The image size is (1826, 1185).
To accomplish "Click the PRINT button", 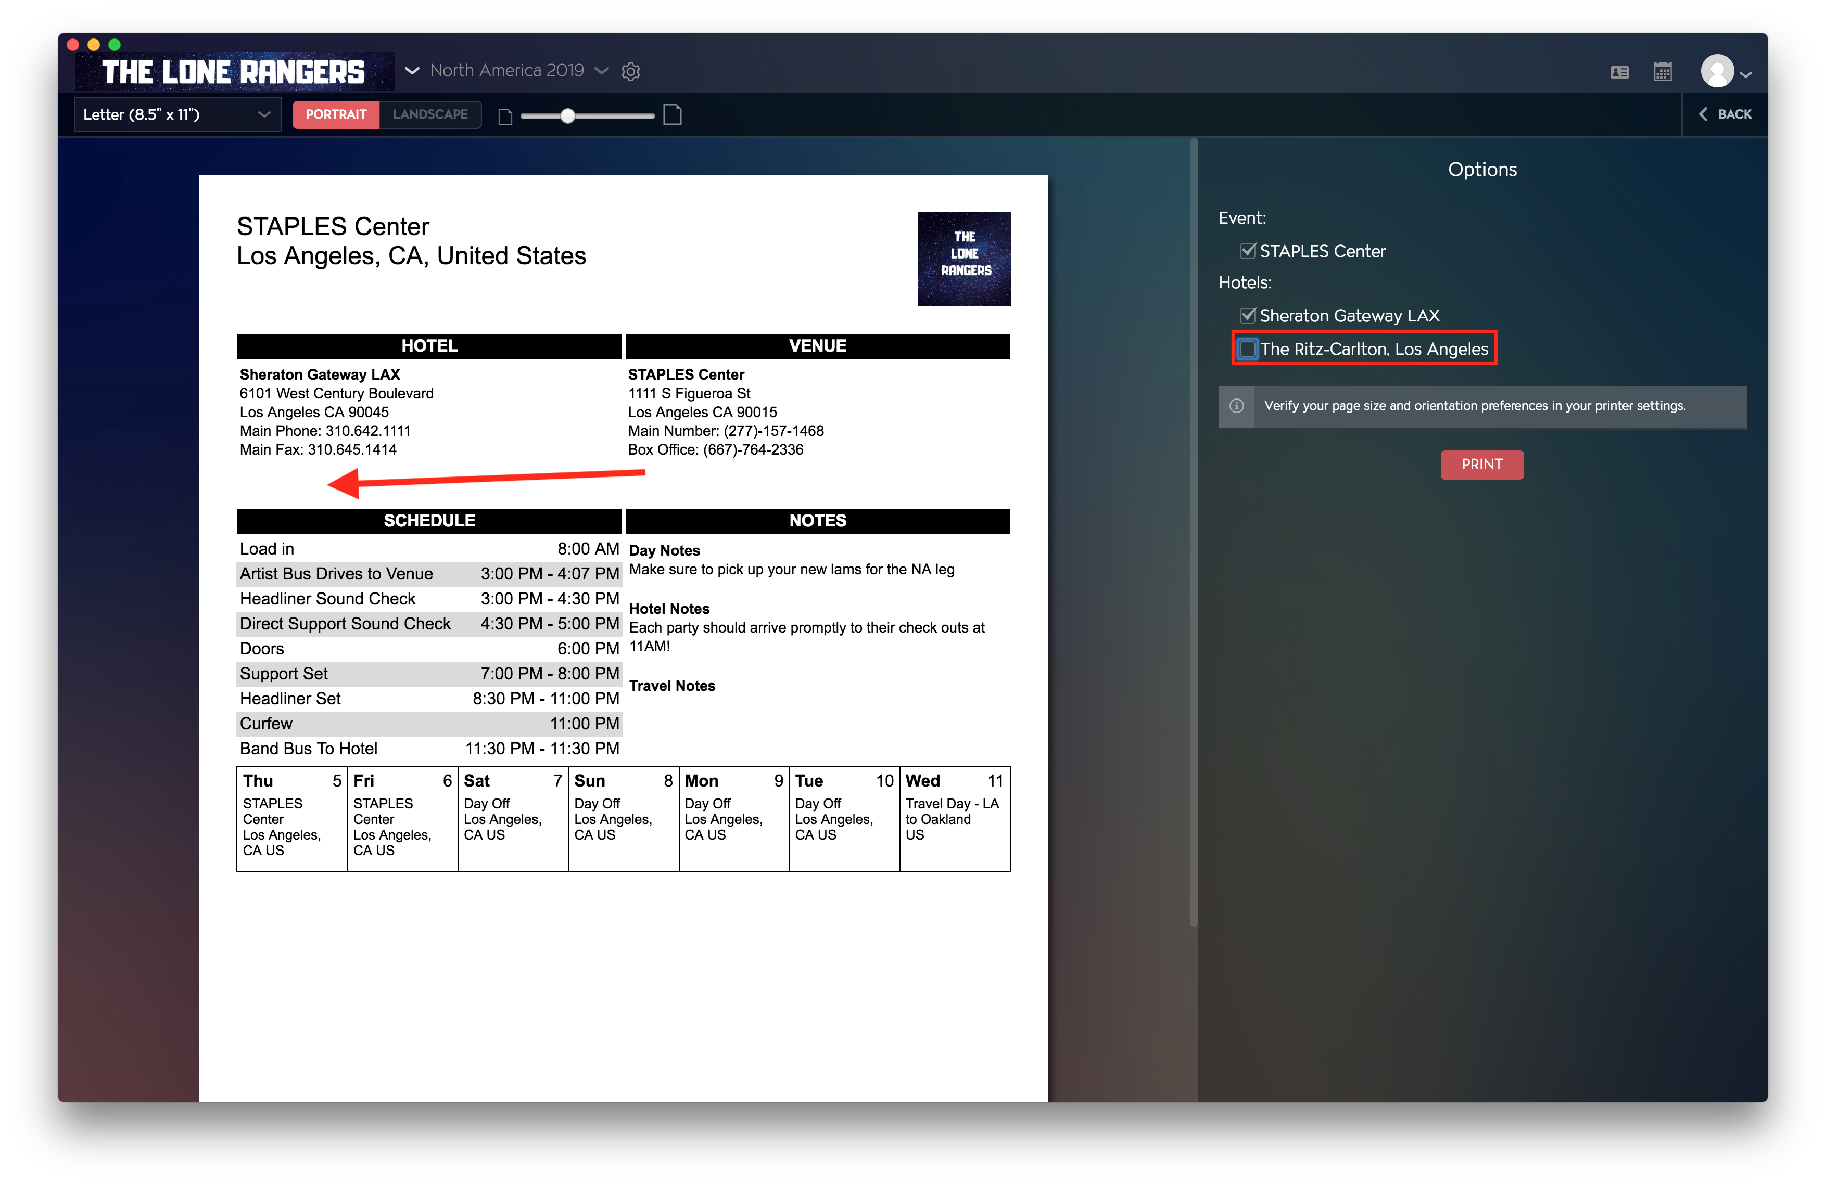I will 1481,463.
